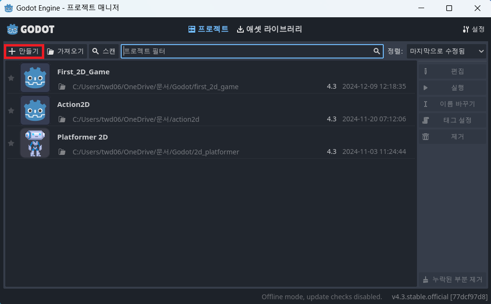
Task: Click the 가져오기 (Import) button
Action: coord(66,51)
